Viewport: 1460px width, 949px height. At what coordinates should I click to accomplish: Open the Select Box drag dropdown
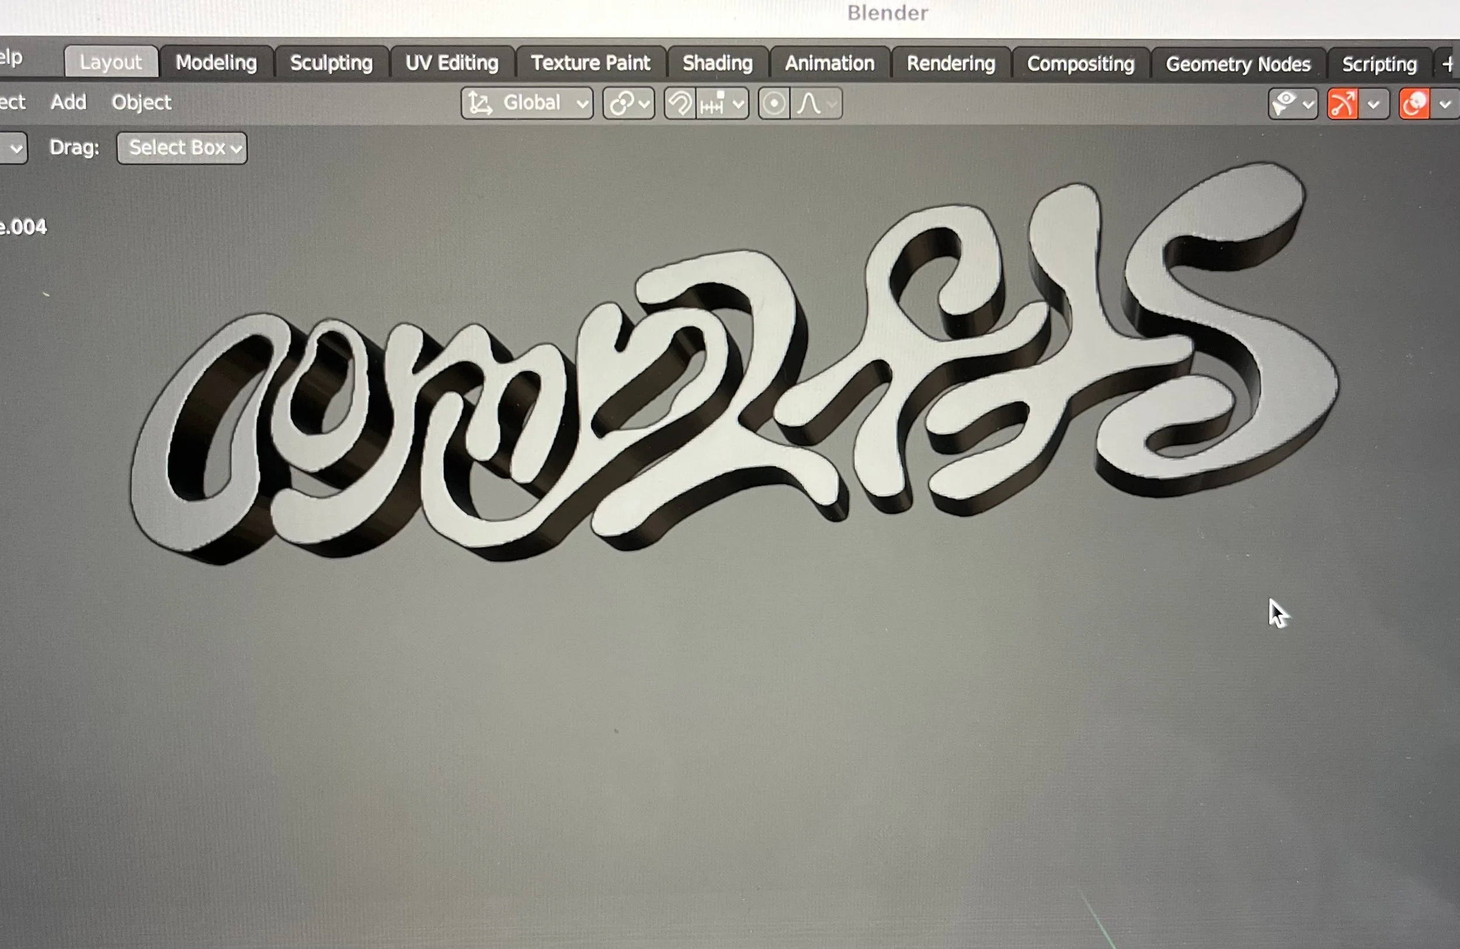pos(182,148)
